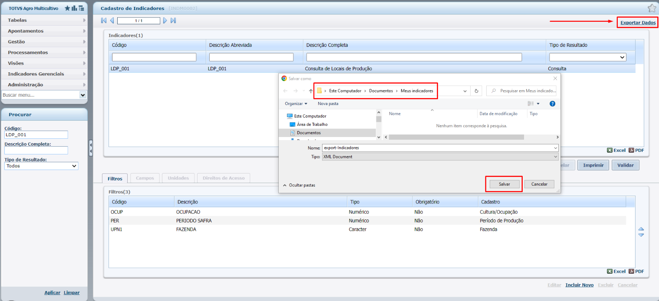Click the Validar button
Screen dimensions: 659x301
tap(626, 165)
